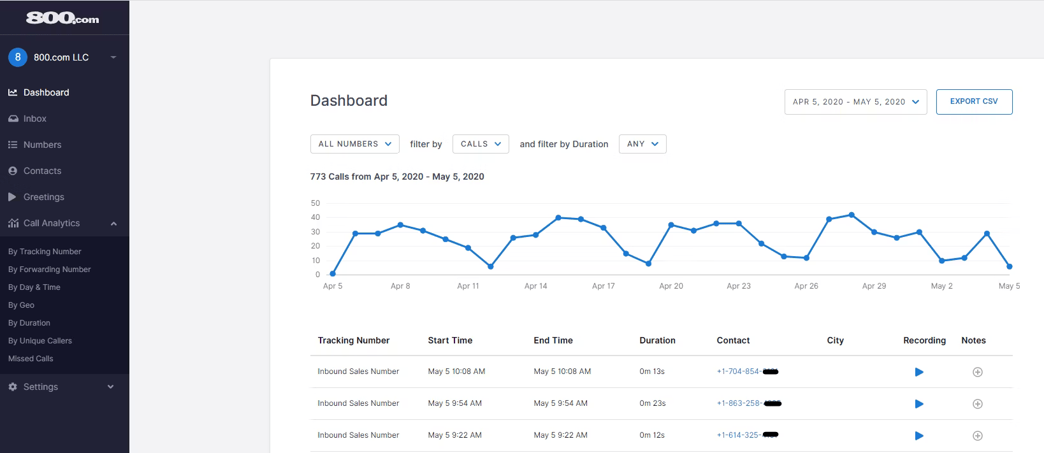Open the By Geo analytics report
The width and height of the screenshot is (1044, 453).
pos(21,305)
